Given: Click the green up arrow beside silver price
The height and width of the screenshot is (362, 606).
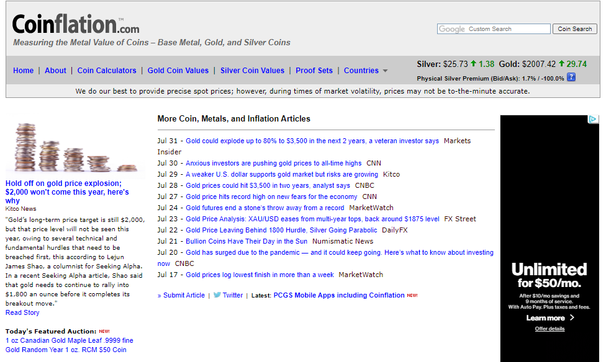Looking at the screenshot, I should point(473,64).
